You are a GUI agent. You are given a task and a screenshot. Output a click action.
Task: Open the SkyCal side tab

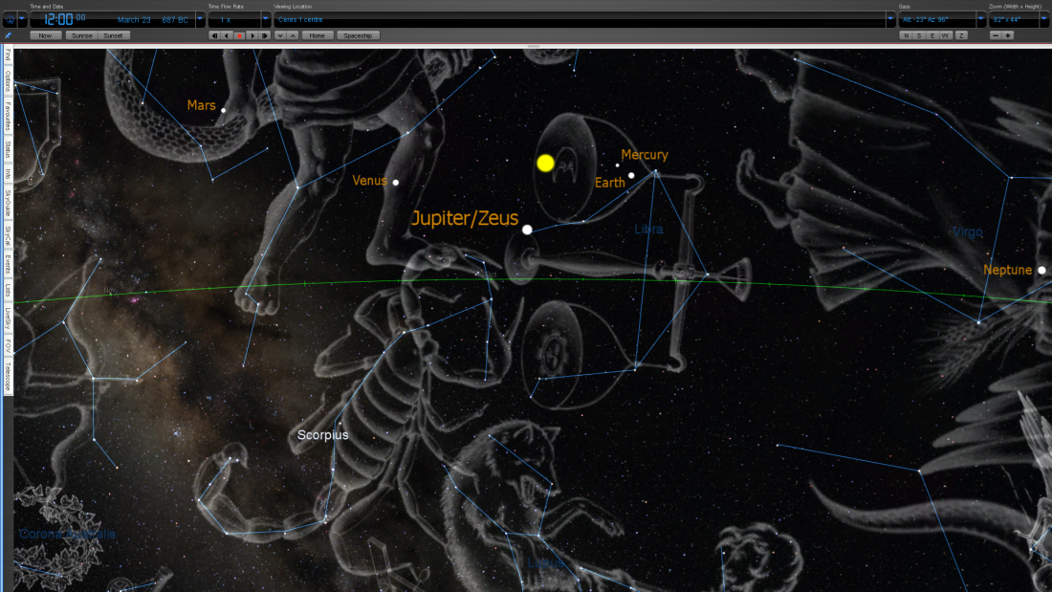pyautogui.click(x=8, y=235)
